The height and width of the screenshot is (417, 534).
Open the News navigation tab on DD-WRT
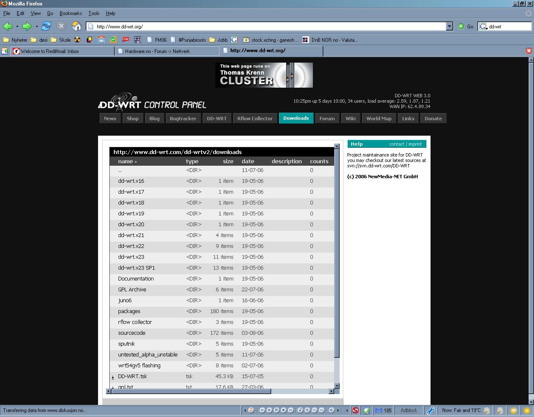point(110,119)
